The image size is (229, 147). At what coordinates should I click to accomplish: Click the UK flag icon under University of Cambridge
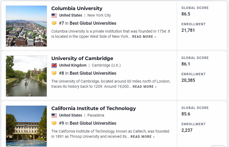(x=54, y=65)
